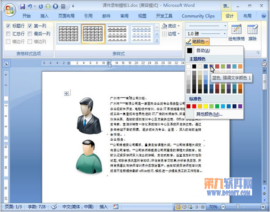Pick the black theme color swatch
270x212 pixels.
tap(194, 66)
